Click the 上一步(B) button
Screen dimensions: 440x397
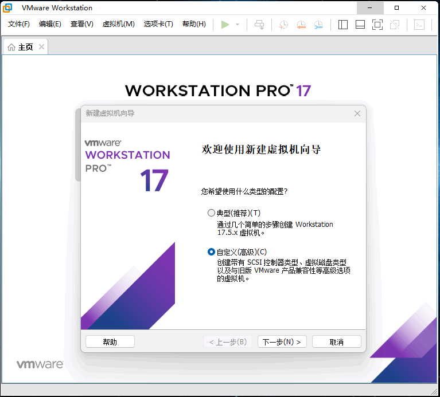point(228,342)
